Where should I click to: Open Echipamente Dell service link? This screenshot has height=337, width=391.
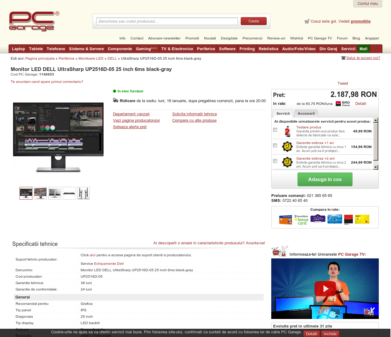pyautogui.click(x=109, y=264)
